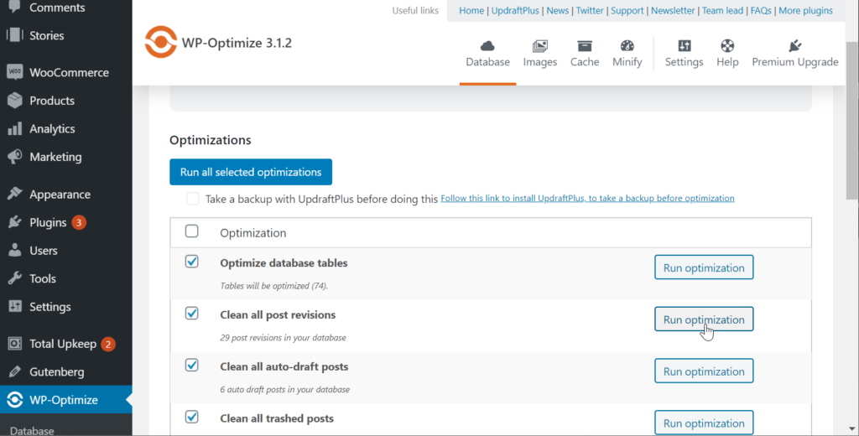
Task: Run optimization for auto-draft posts
Action: [x=703, y=371]
